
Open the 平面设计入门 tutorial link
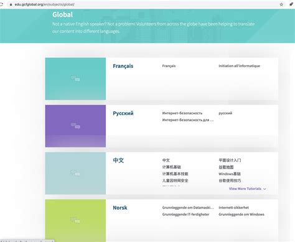[230, 160]
